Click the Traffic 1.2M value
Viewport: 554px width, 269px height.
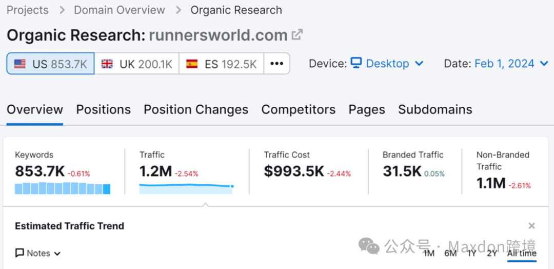point(155,172)
